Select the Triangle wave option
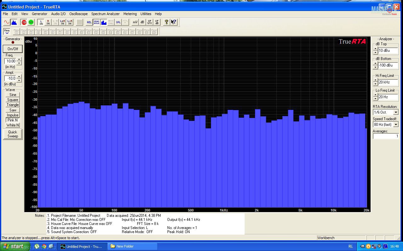403x251 pixels. [13, 105]
